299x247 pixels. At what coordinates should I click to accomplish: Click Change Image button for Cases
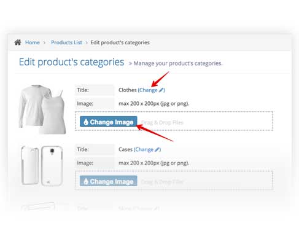tap(109, 181)
